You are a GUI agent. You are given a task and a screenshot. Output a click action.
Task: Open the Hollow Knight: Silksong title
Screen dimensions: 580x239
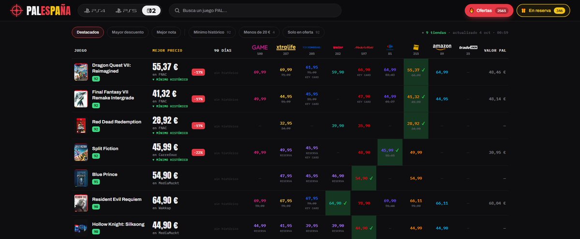pyautogui.click(x=119, y=224)
